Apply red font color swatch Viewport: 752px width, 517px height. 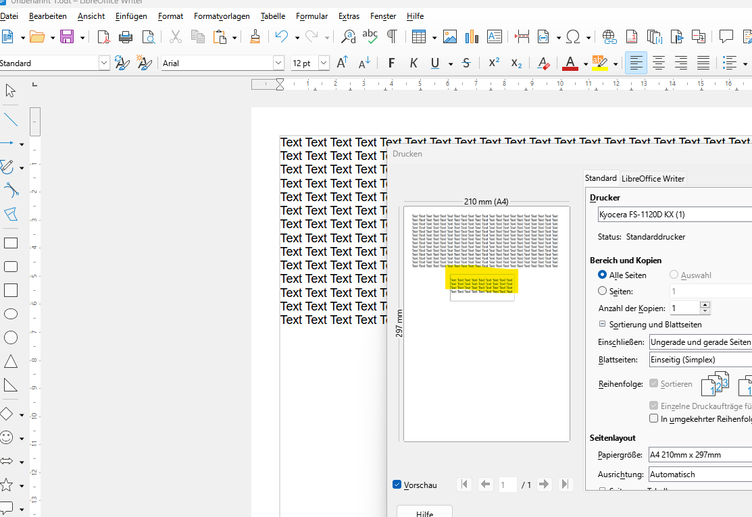pos(570,63)
